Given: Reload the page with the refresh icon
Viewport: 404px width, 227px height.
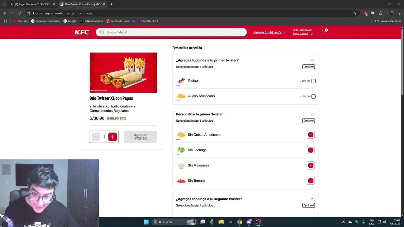Looking at the screenshot, I should [x=20, y=13].
